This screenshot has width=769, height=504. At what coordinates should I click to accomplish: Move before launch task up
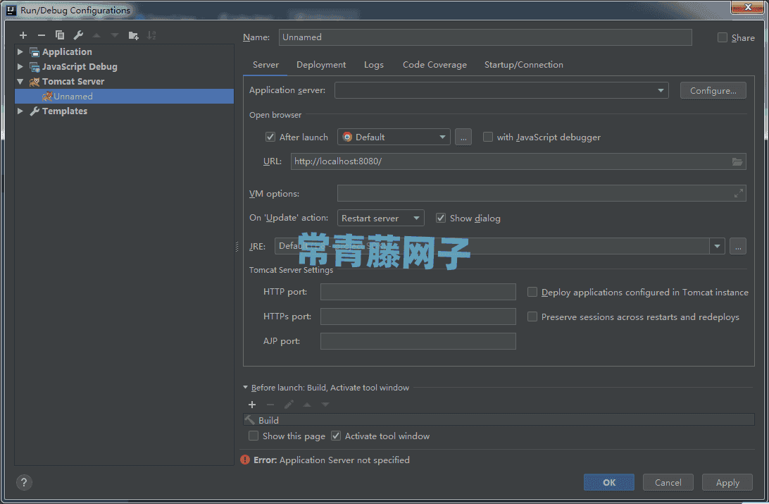(307, 405)
